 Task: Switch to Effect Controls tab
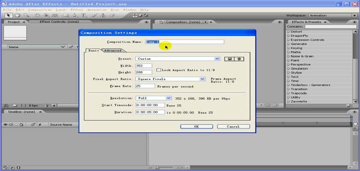tap(59, 22)
